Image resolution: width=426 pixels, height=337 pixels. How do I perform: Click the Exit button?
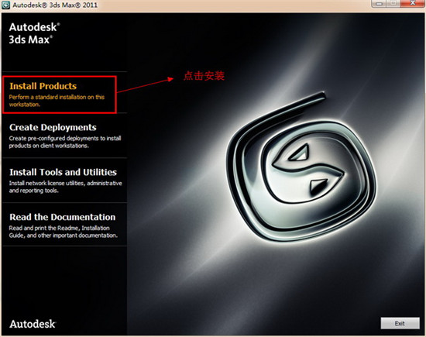point(400,323)
